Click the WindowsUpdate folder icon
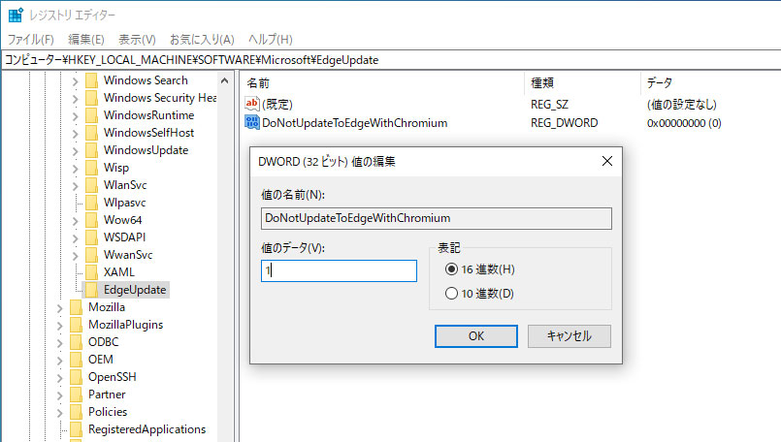Viewport: 781px width, 442px height. coord(91,150)
